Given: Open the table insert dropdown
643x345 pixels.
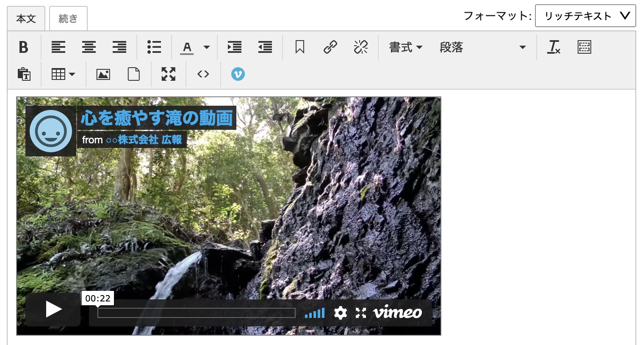Looking at the screenshot, I should click(63, 74).
